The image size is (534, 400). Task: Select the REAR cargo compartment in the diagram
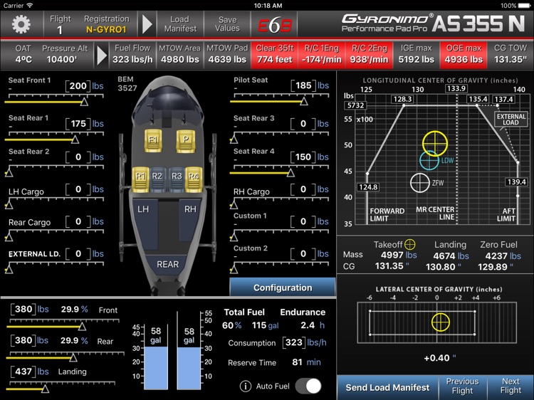coord(167,265)
